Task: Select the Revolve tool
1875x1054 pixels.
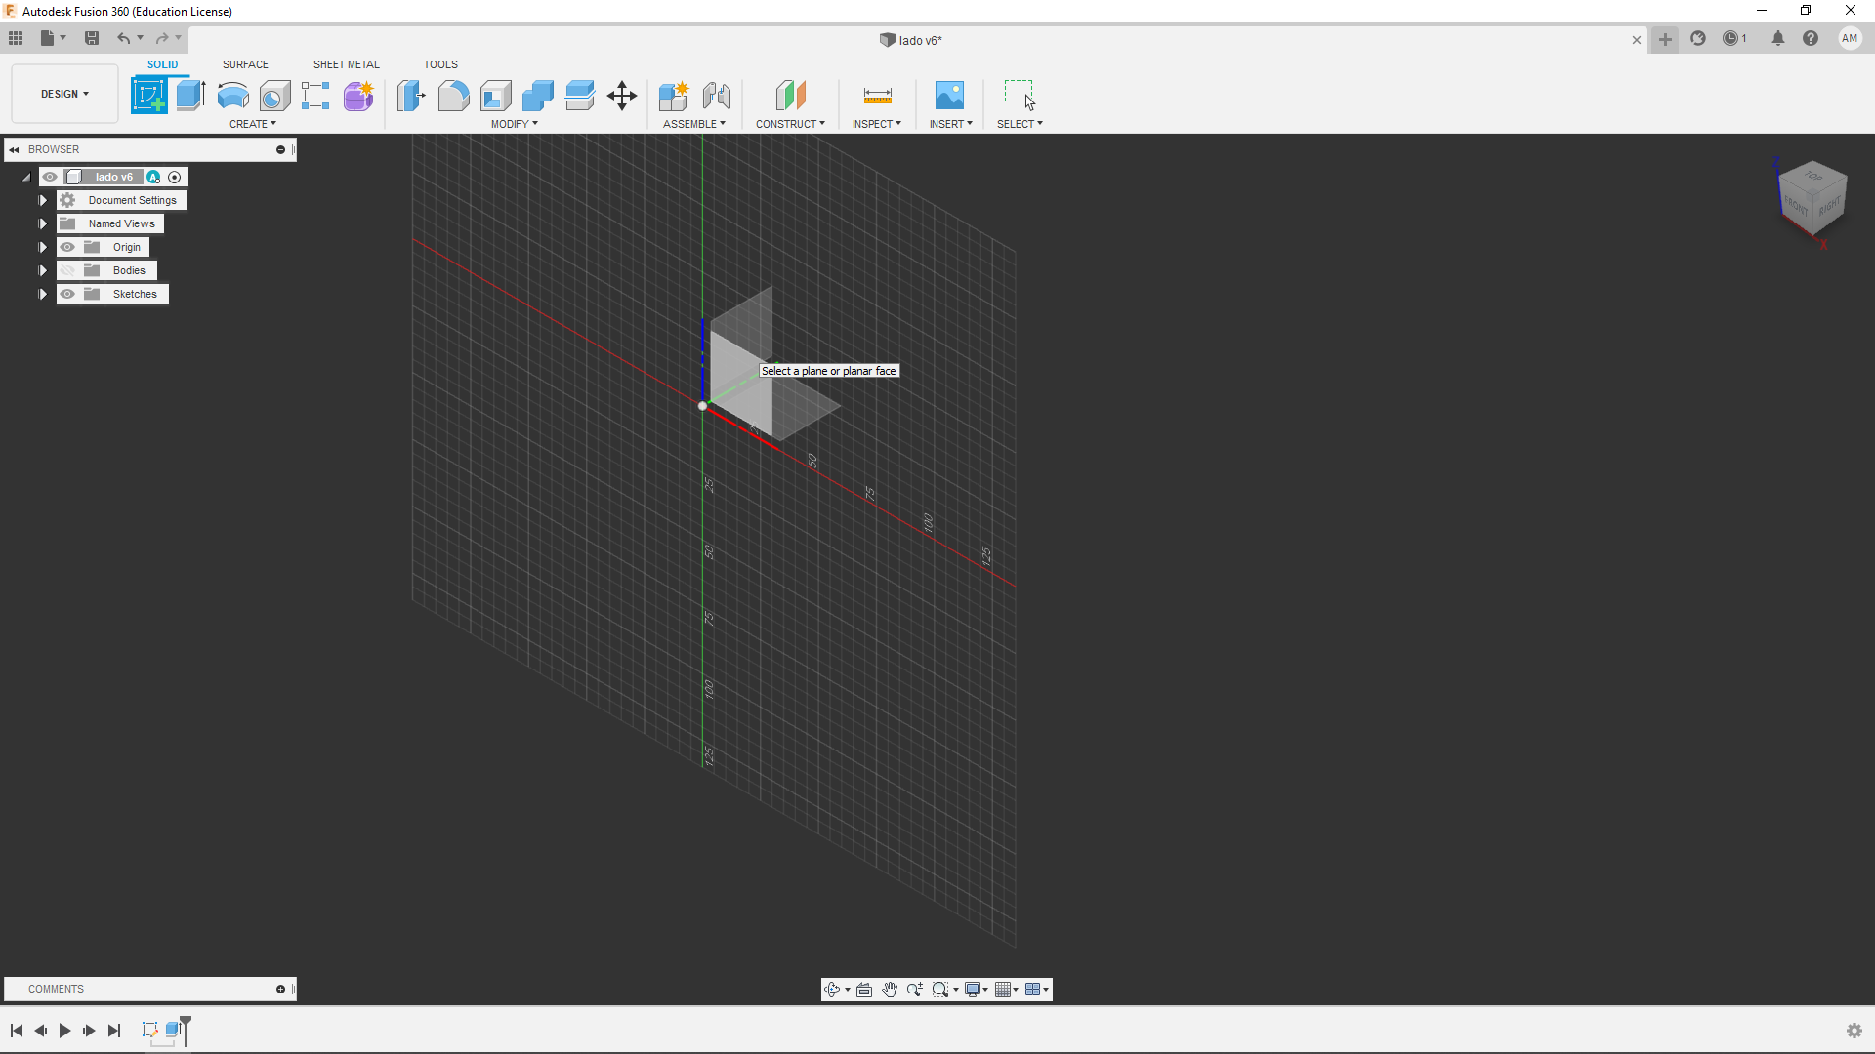Action: 231,94
